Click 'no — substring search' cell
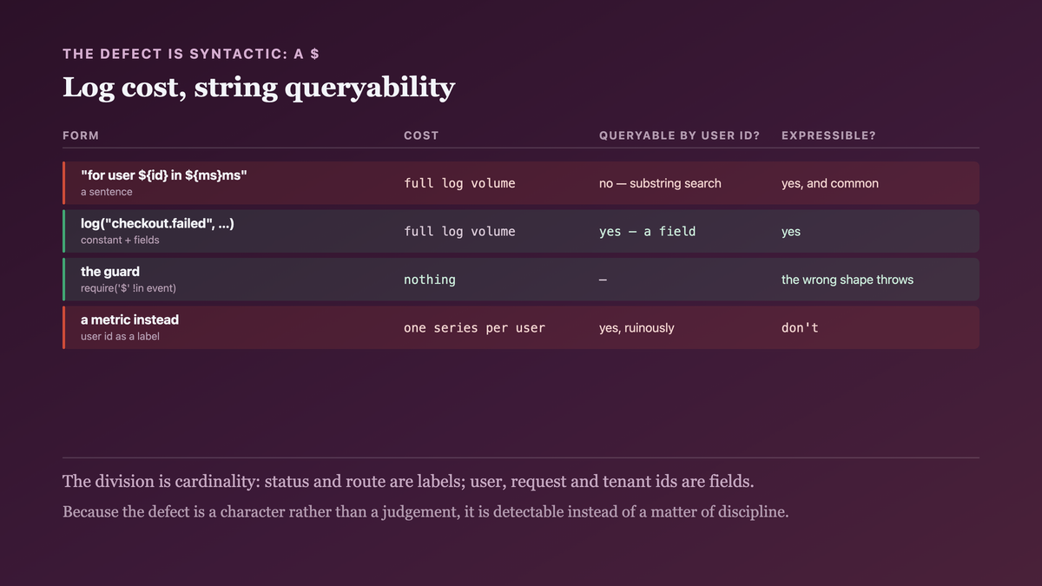1042x586 pixels. [660, 183]
